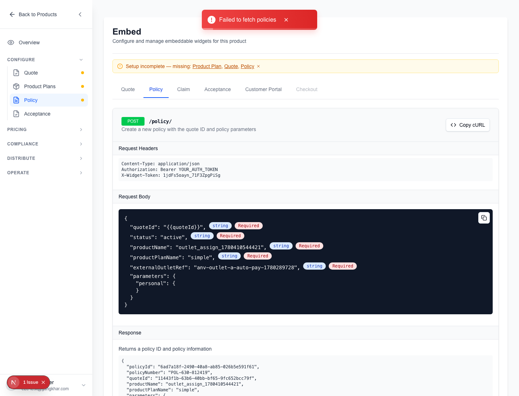The image size is (519, 396).
Task: Select the Policy tab
Action: point(156,89)
